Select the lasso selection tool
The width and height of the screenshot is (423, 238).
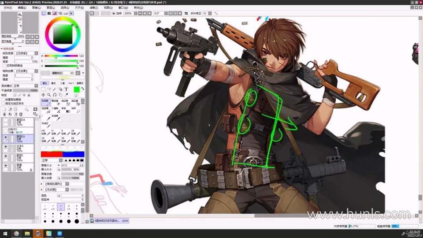tap(49, 89)
